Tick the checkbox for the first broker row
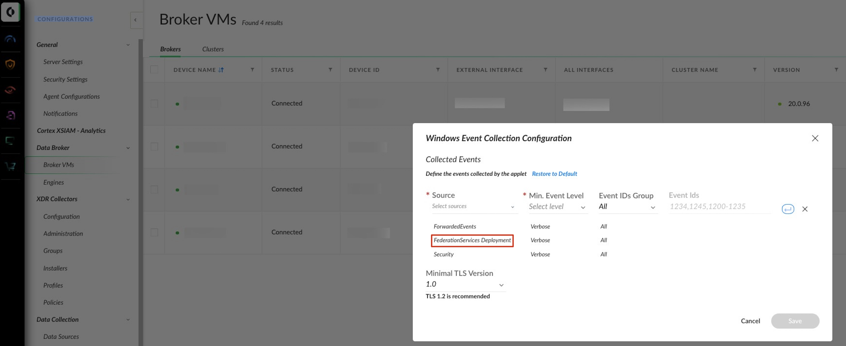Screen dimensions: 846x346 tap(154, 104)
